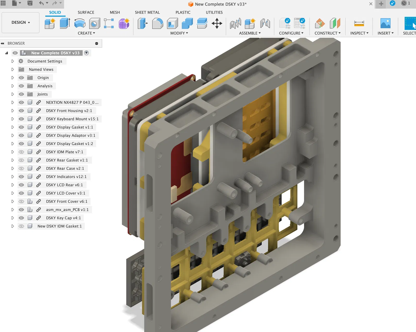Image resolution: width=416 pixels, height=332 pixels.
Task: Select the Offset Face tool
Action: click(x=202, y=23)
